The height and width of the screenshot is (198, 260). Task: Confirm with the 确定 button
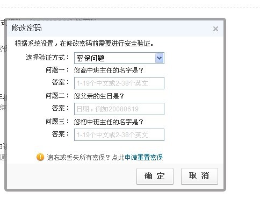[155, 176]
